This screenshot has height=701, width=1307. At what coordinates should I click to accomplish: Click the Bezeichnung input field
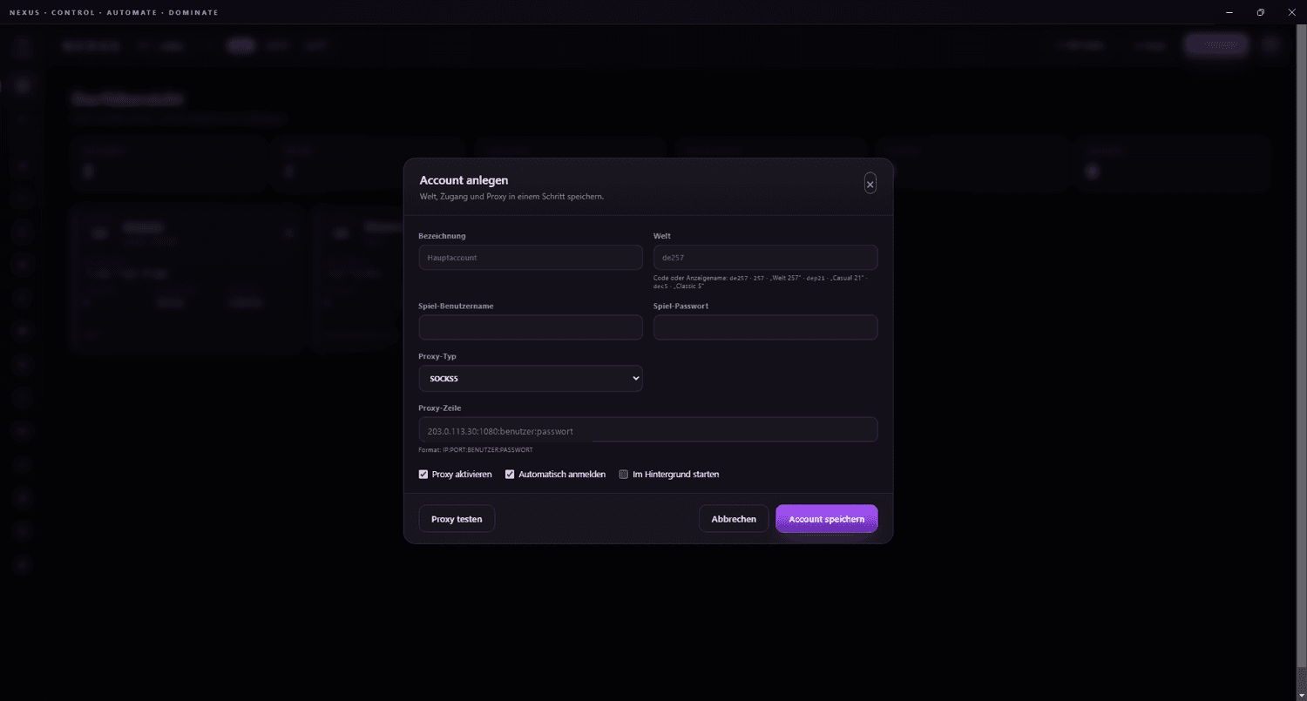(x=531, y=258)
